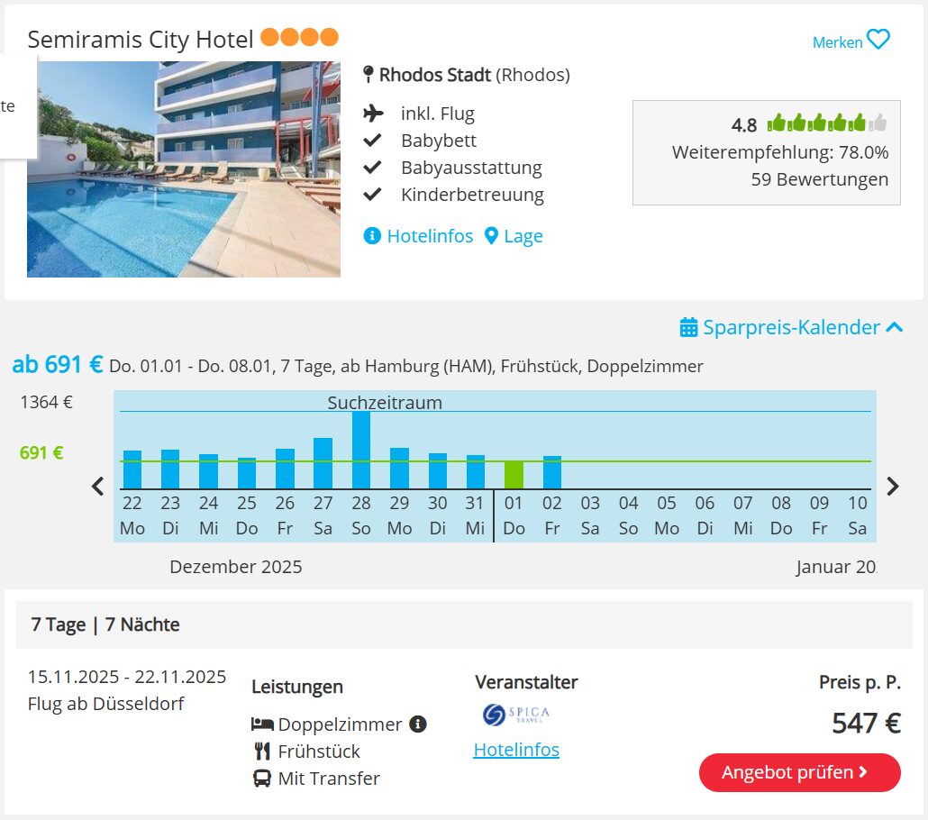Image resolution: width=928 pixels, height=820 pixels.
Task: Advance calendar to next dates
Action: coord(892,487)
